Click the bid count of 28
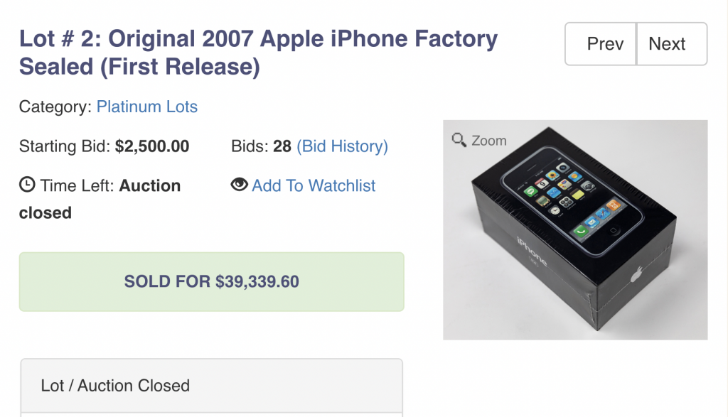 [x=282, y=146]
